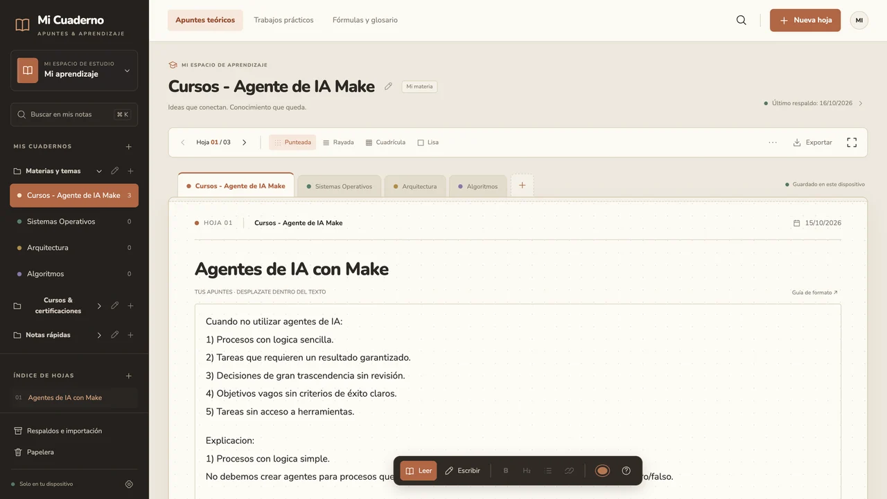Viewport: 887px width, 499px height.
Task: Open the MI user avatar
Action: pos(859,20)
